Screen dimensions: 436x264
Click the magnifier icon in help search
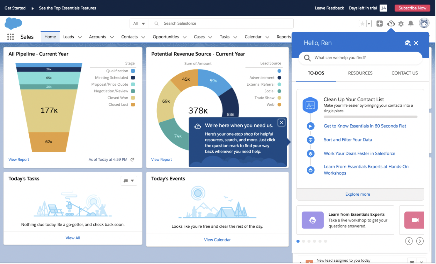click(307, 58)
